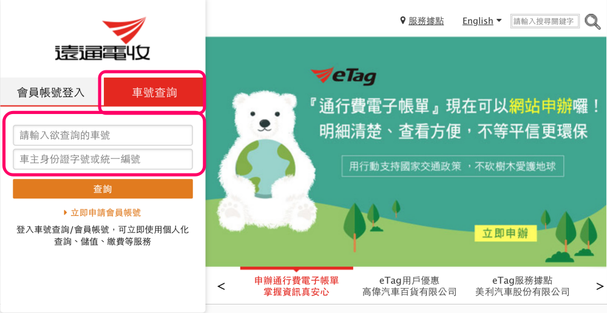Image resolution: width=607 pixels, height=313 pixels.
Task: Click the eTag logo on the banner
Action: pyautogui.click(x=344, y=76)
